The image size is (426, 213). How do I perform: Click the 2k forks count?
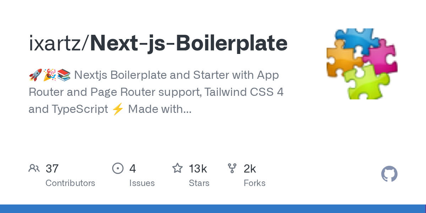coord(250,169)
